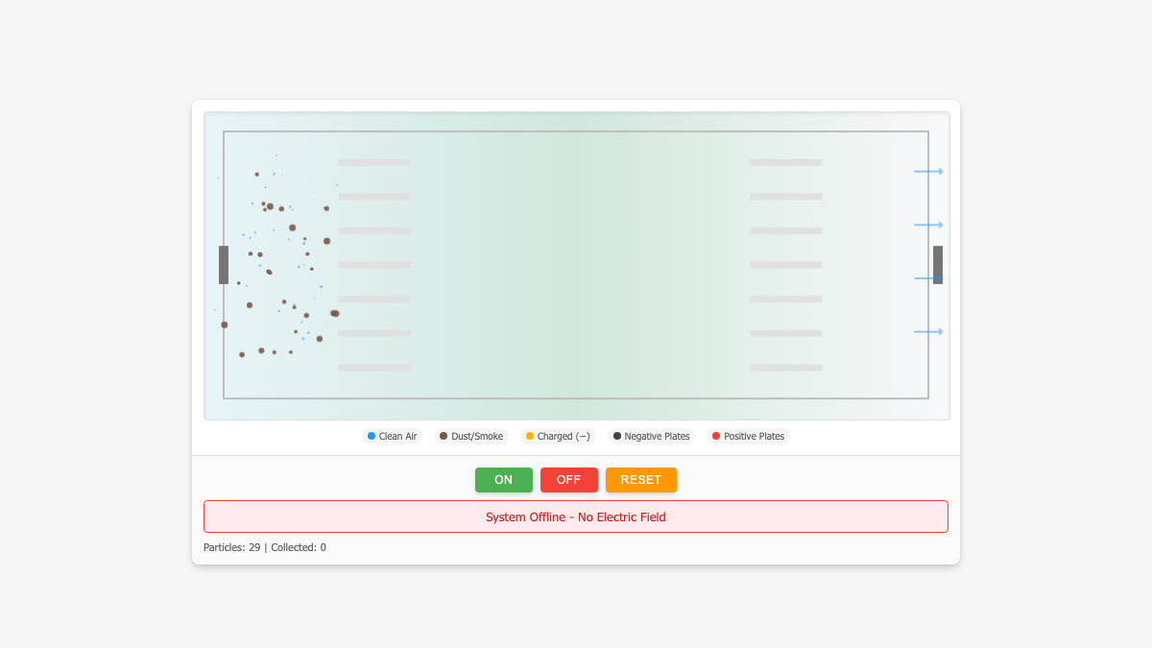Click the blue Clean Air legend dot
This screenshot has height=648, width=1152.
(x=372, y=436)
